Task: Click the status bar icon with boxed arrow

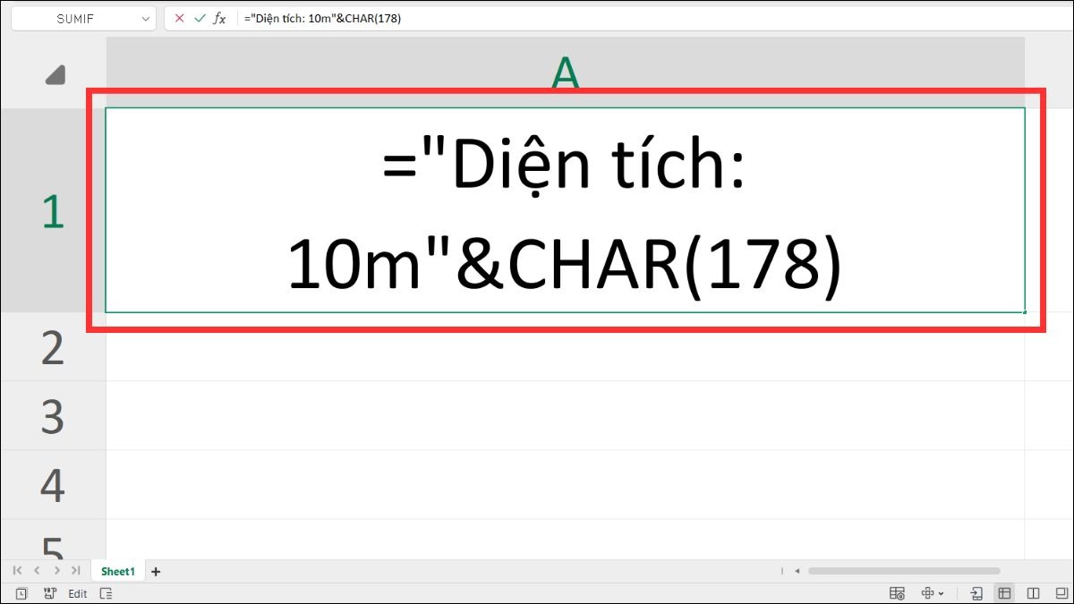Action: click(976, 593)
